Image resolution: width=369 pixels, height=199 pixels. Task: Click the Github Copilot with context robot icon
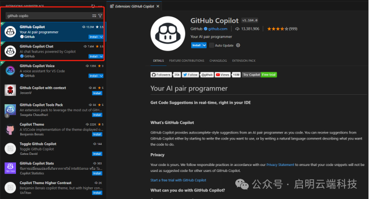tap(10, 90)
